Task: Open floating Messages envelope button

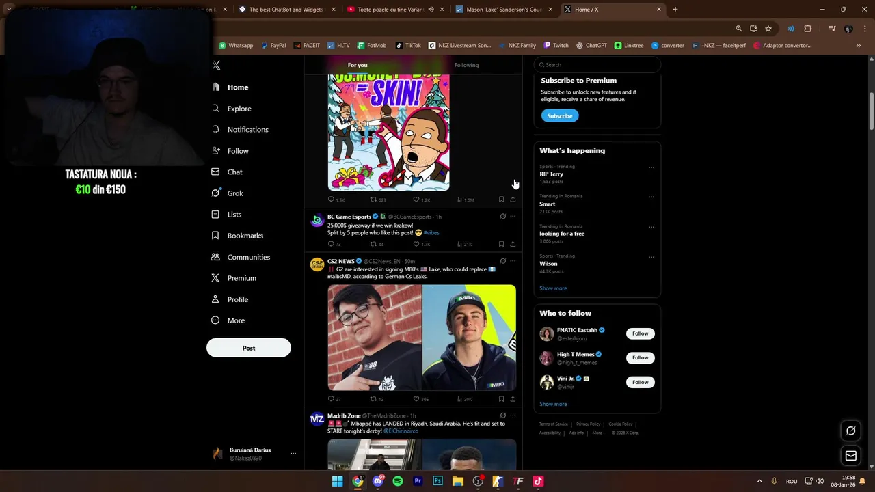Action: [x=850, y=456]
